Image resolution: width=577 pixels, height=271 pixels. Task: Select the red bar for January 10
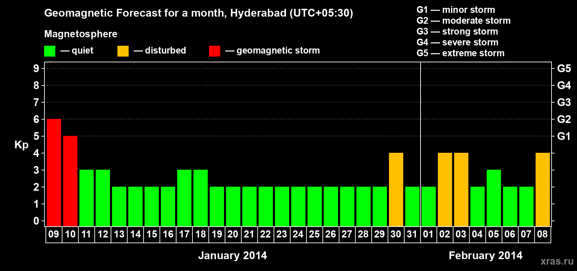coord(70,181)
